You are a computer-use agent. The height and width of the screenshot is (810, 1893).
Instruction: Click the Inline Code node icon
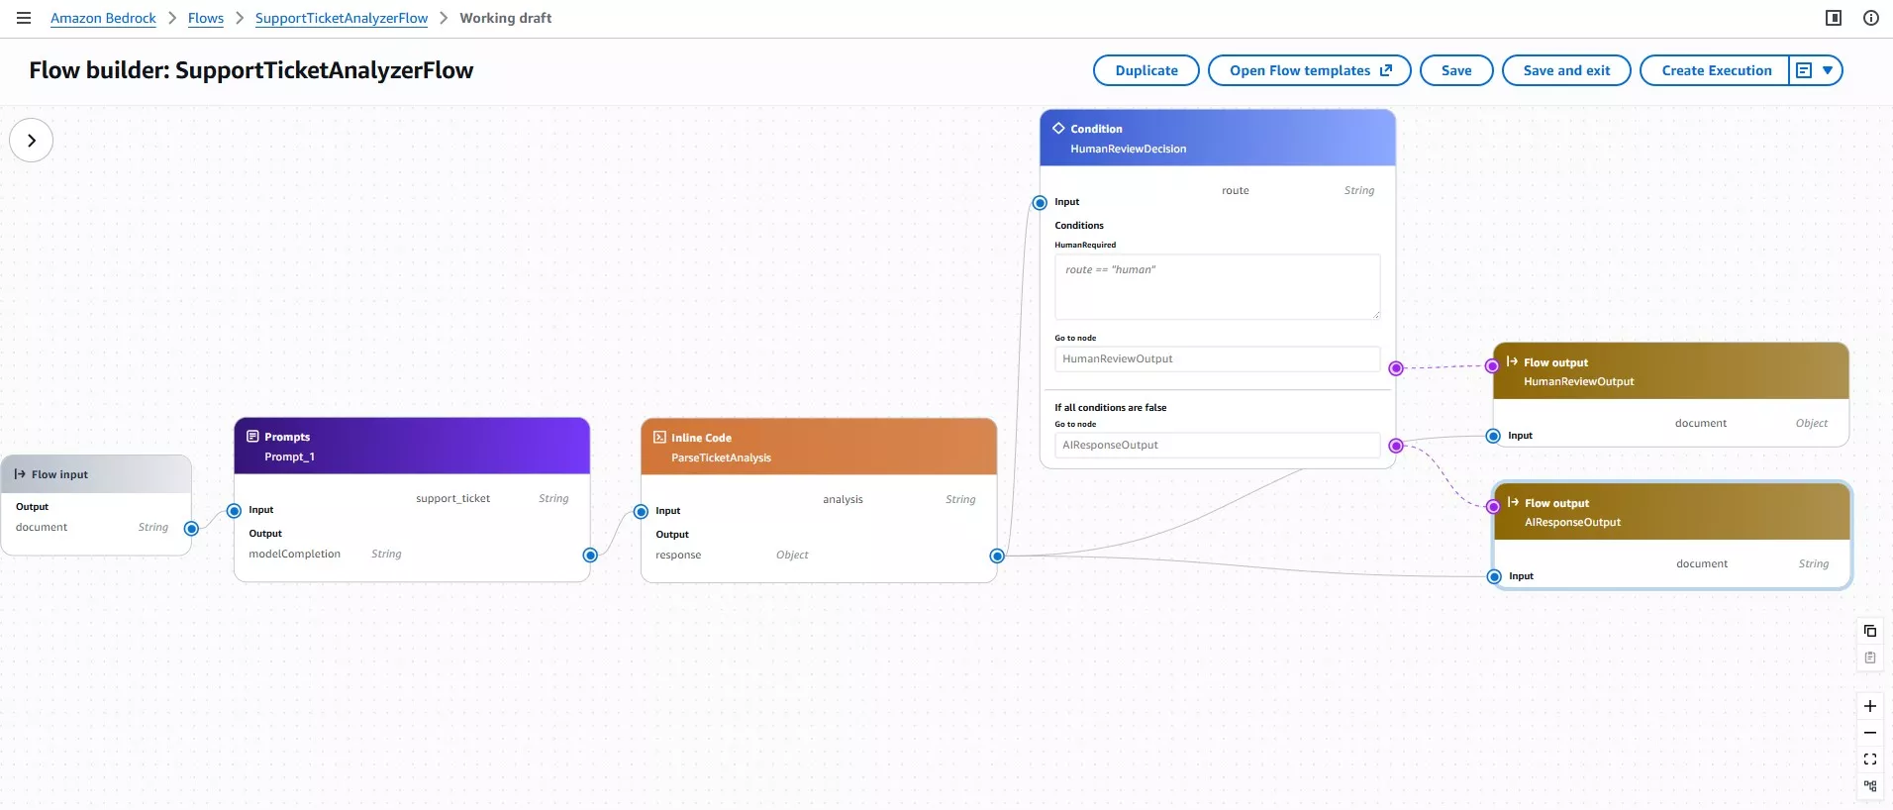click(659, 437)
